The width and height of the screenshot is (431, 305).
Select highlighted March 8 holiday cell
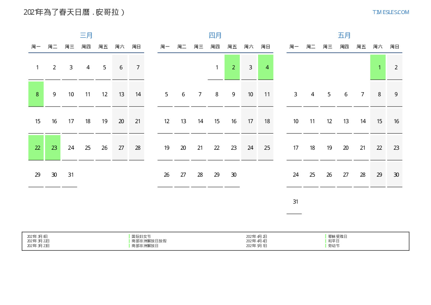36,94
